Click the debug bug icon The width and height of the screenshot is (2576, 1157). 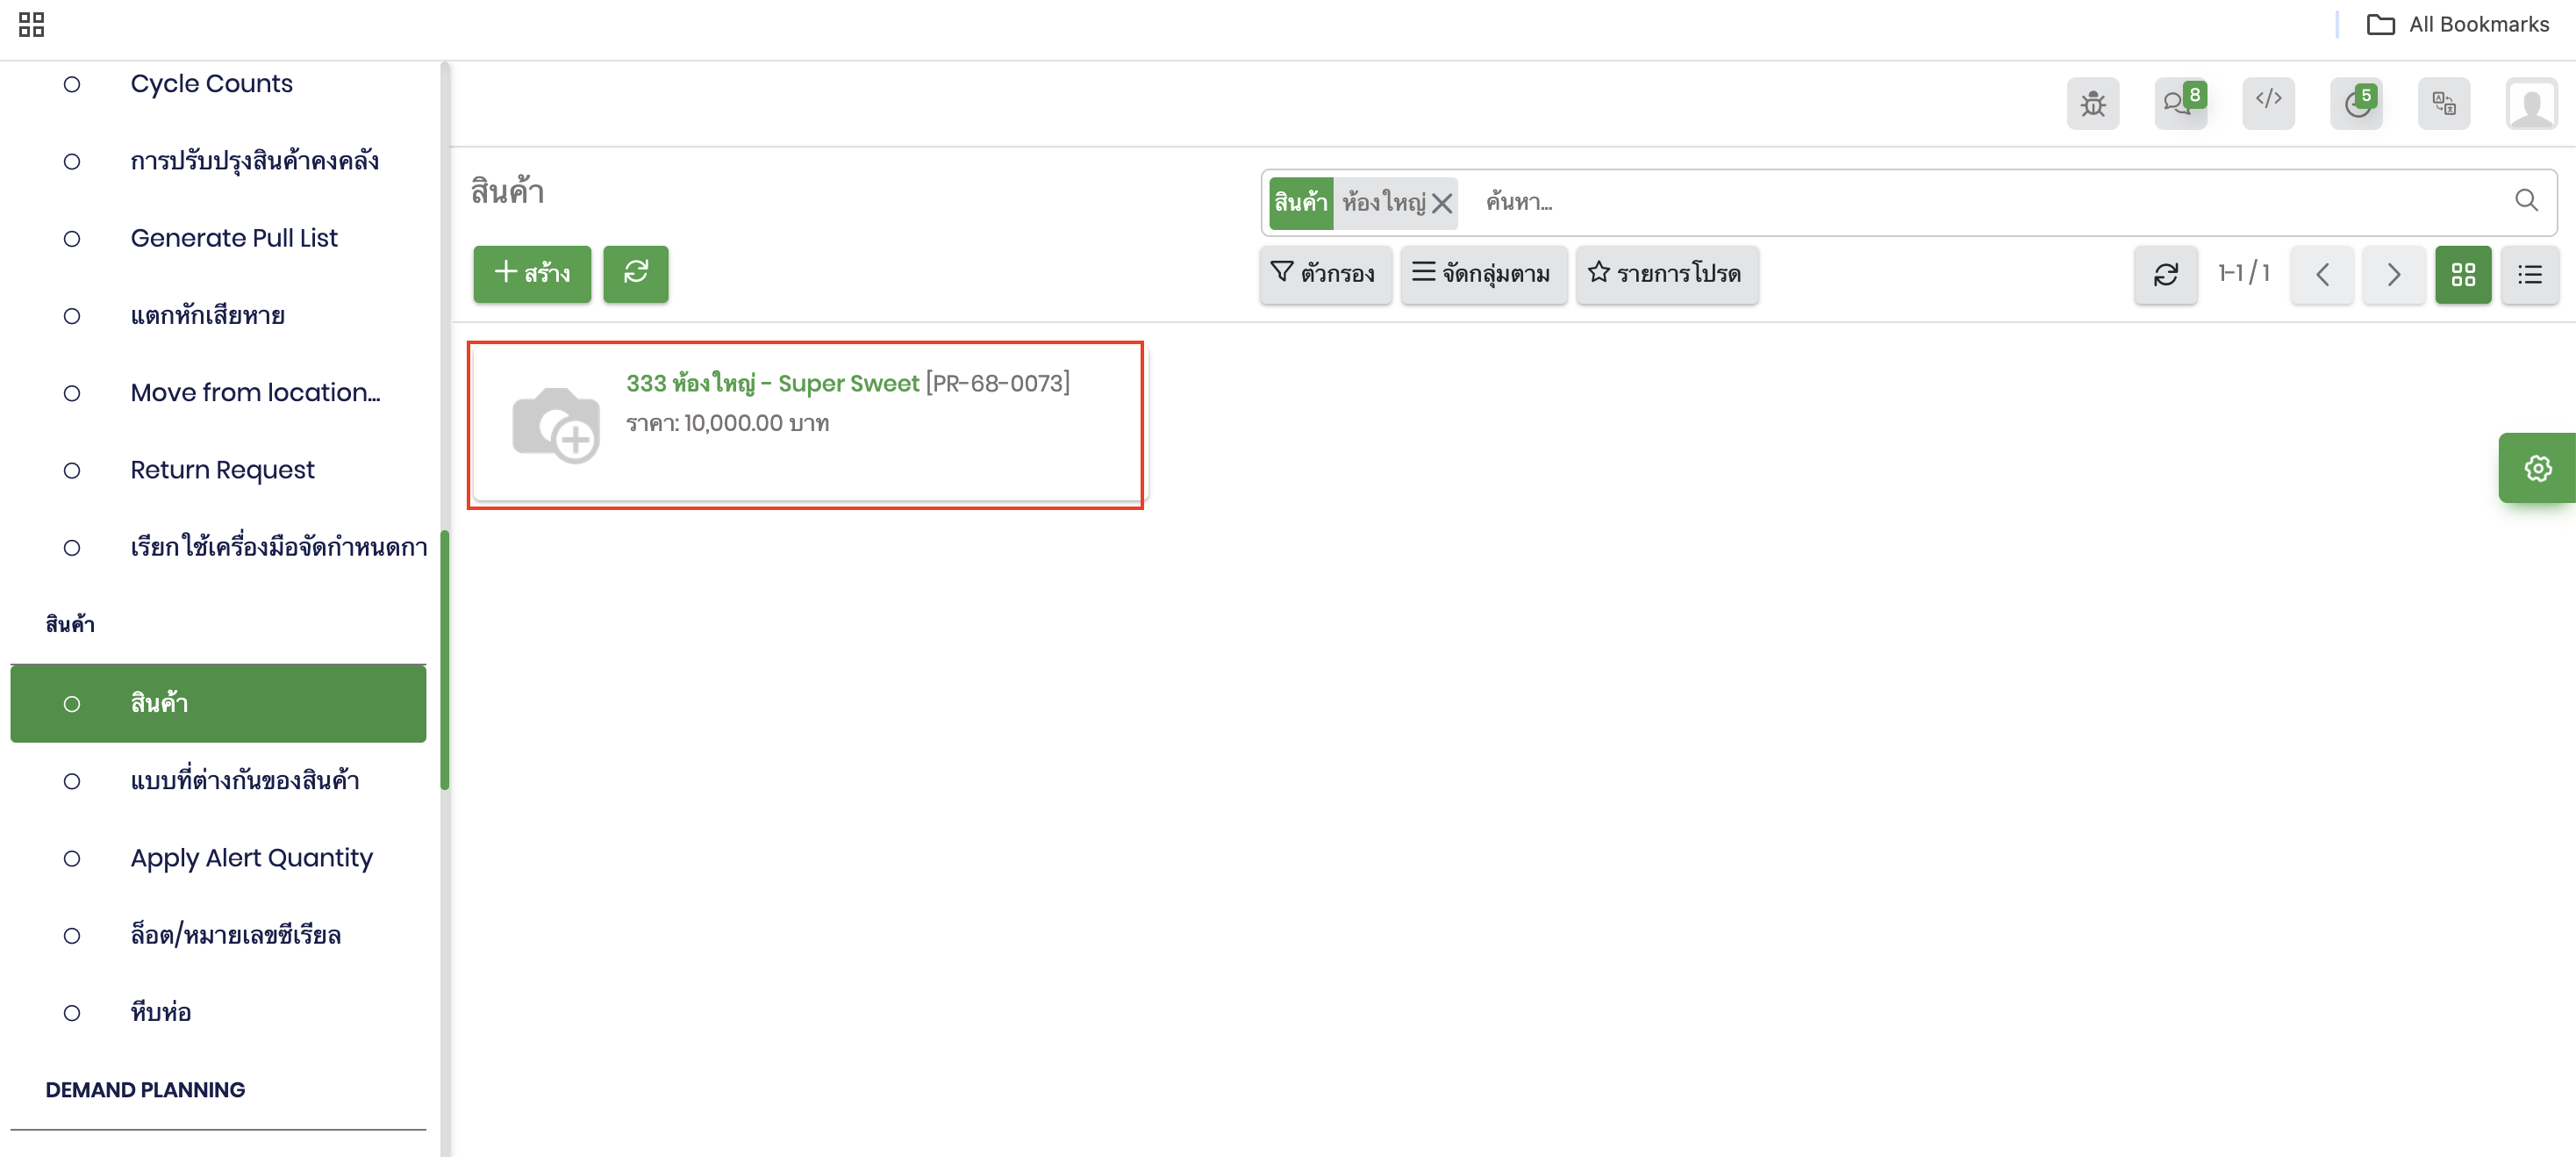2092,103
